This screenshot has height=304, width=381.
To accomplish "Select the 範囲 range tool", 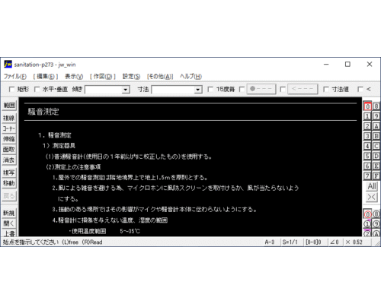I will click(x=9, y=105).
